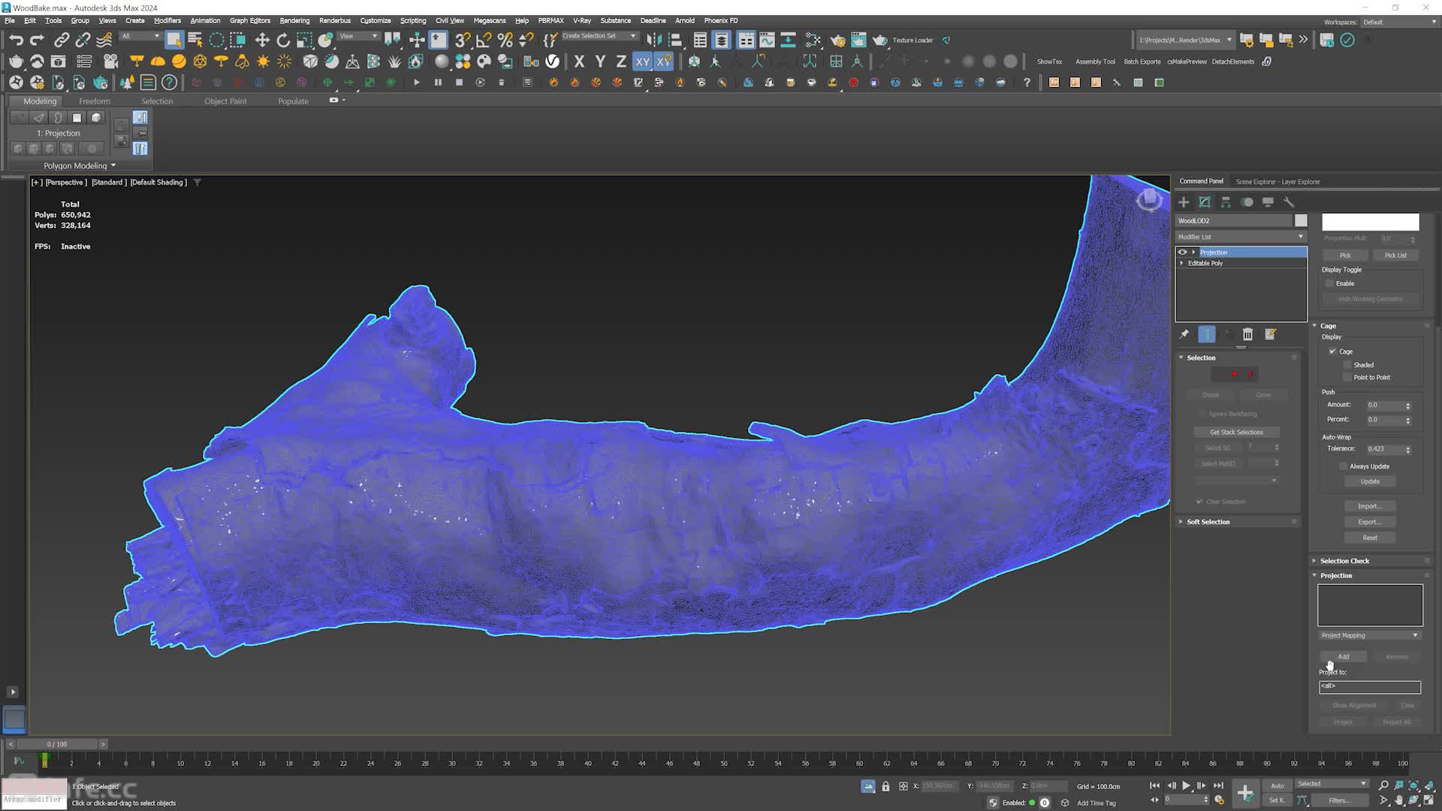This screenshot has width=1442, height=811.
Task: Toggle the 3D Snaps icon
Action: click(463, 40)
